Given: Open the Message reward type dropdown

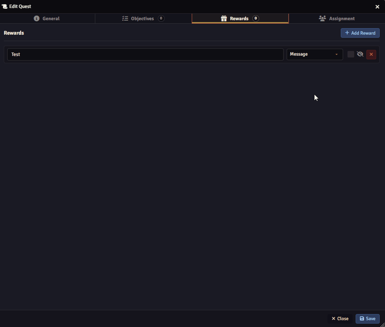Looking at the screenshot, I should (x=314, y=54).
